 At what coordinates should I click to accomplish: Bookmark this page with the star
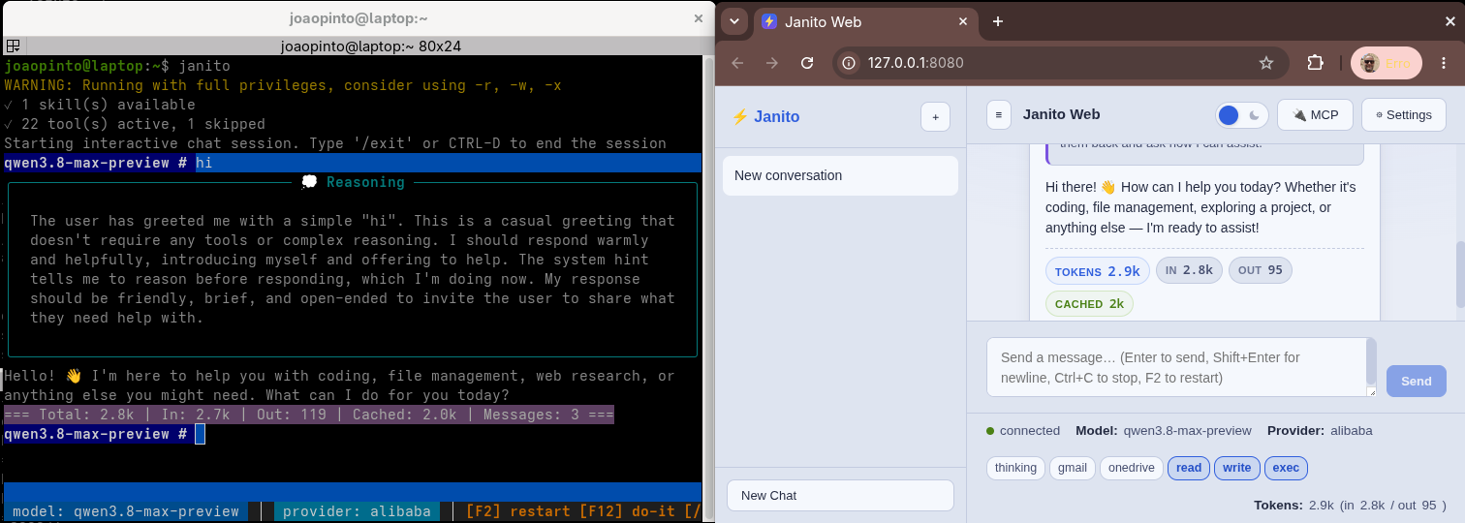(1265, 63)
